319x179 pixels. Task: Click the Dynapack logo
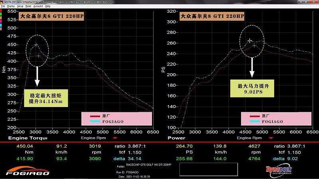[279, 171]
